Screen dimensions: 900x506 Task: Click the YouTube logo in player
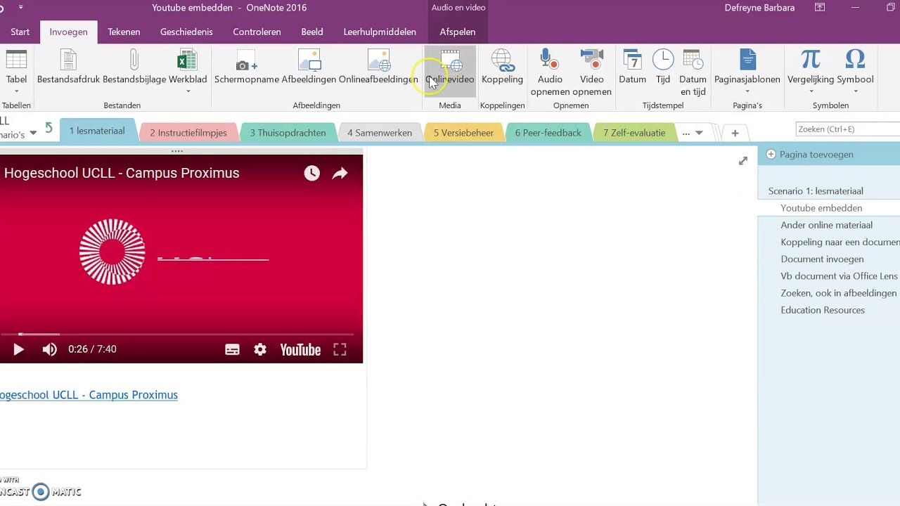point(300,349)
